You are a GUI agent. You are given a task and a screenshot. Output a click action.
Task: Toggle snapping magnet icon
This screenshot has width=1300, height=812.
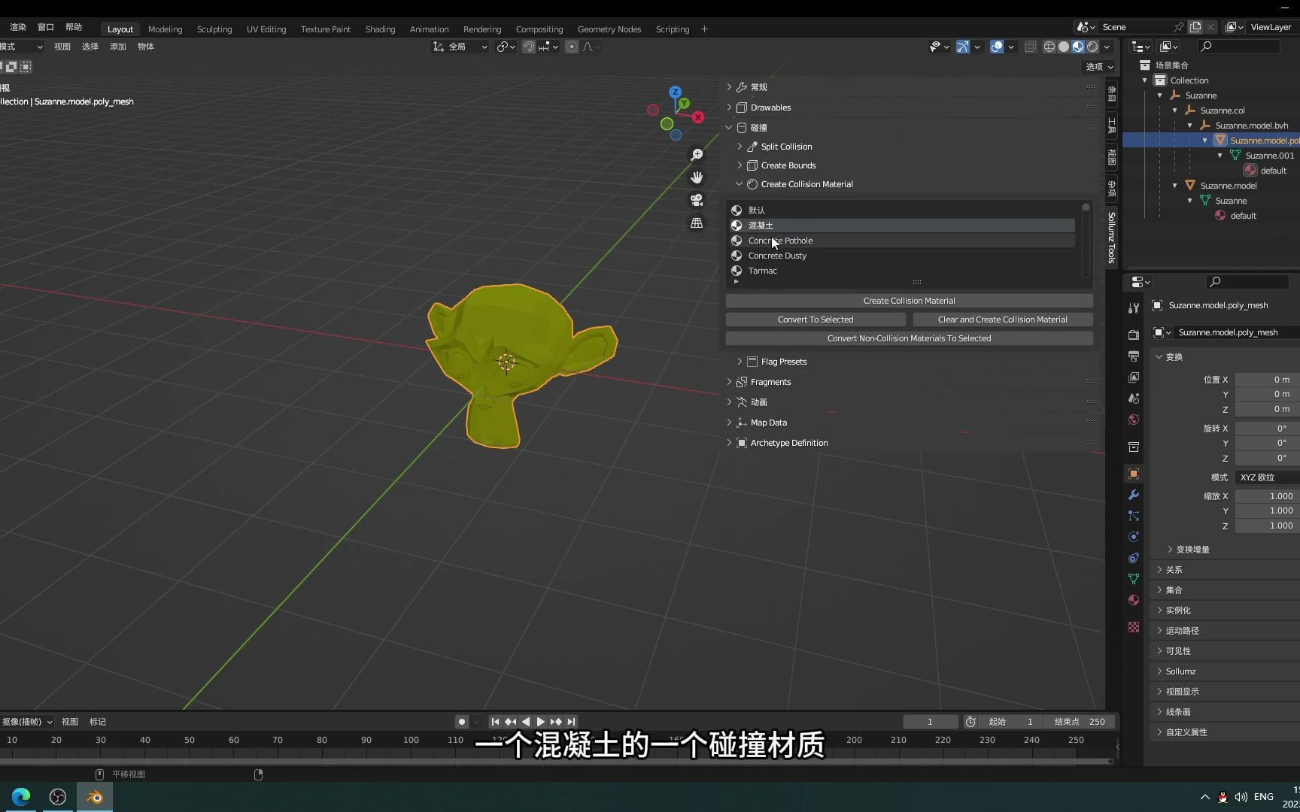pyautogui.click(x=529, y=47)
